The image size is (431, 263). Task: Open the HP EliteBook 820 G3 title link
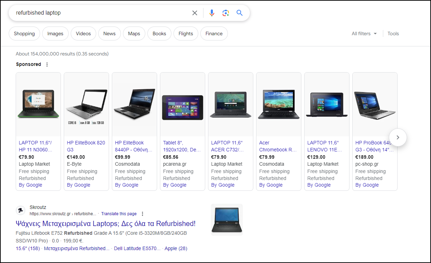86,146
